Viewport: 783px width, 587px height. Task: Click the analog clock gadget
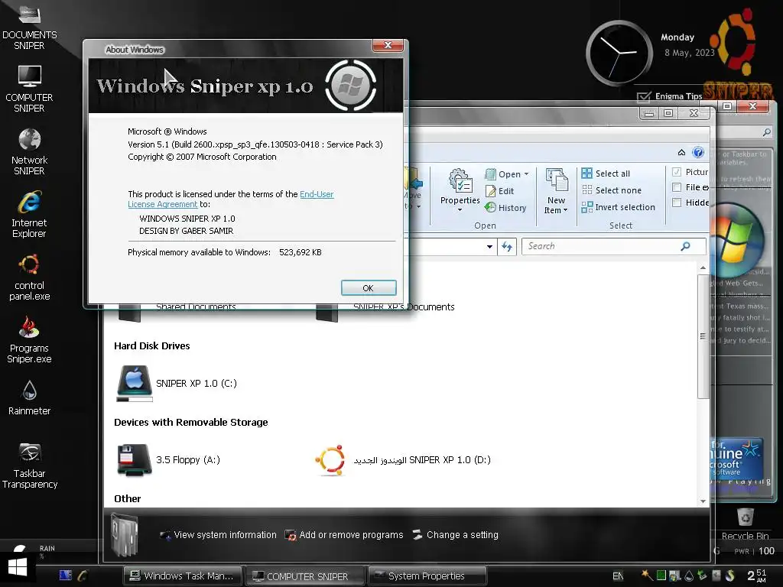[619, 53]
